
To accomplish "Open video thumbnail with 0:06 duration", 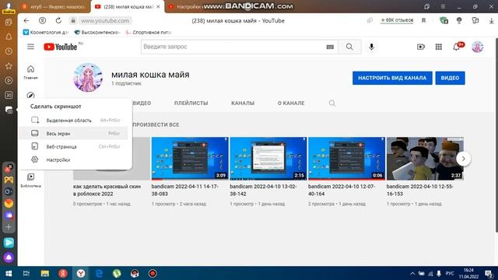I will [x=346, y=159].
